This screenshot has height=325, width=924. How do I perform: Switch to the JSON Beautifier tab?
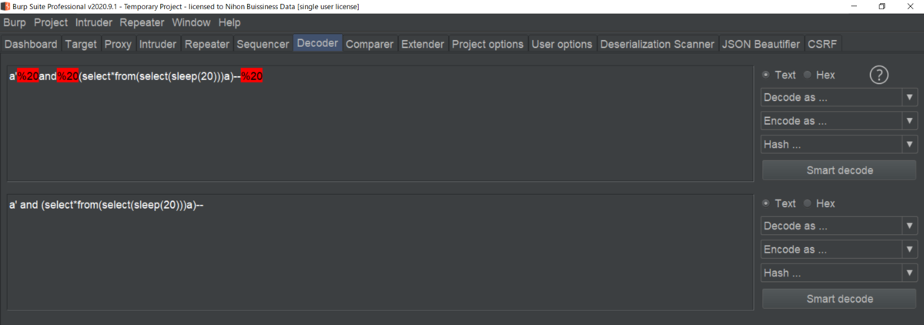click(762, 44)
